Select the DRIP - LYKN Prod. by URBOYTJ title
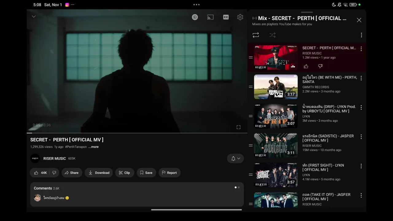 (329, 109)
